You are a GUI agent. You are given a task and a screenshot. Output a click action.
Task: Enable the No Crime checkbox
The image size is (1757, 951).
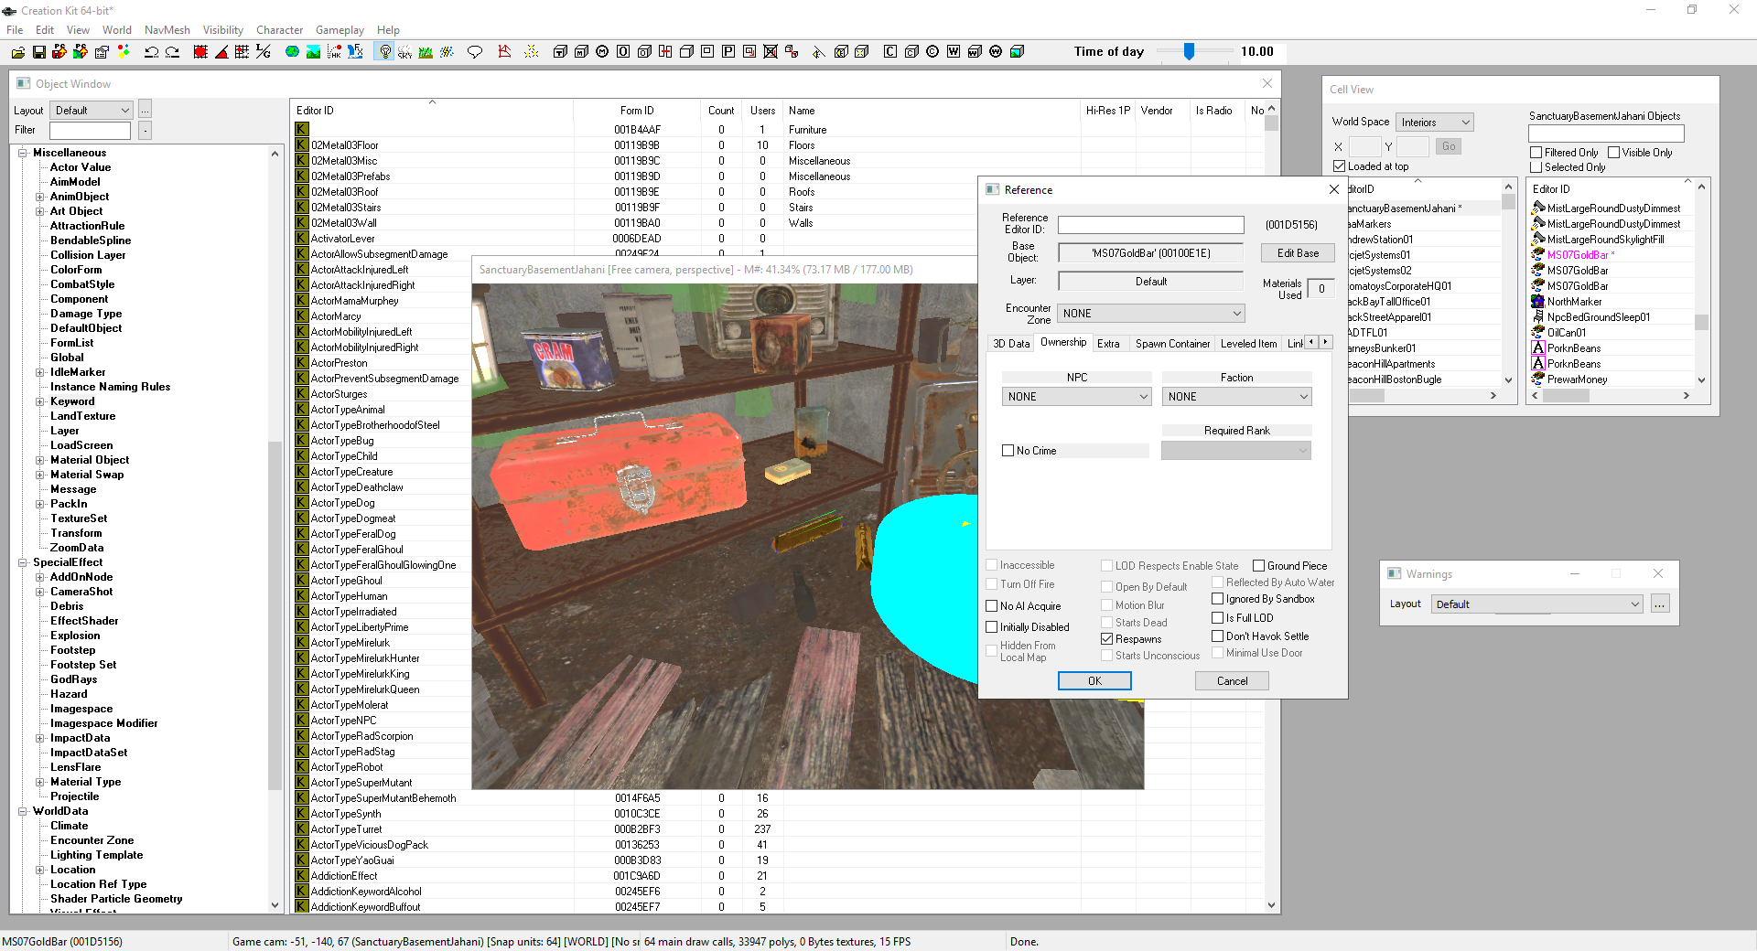click(x=1008, y=451)
